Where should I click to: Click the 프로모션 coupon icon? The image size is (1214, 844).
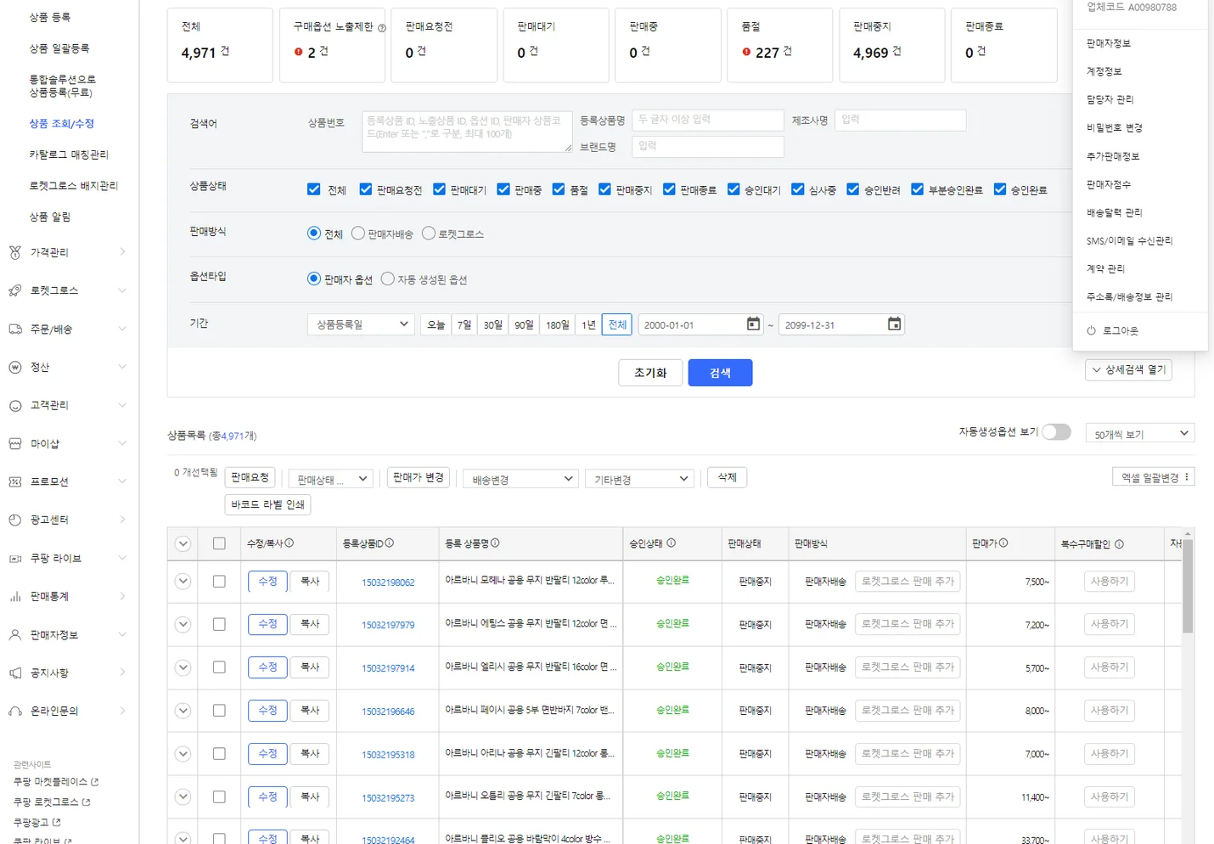[15, 481]
